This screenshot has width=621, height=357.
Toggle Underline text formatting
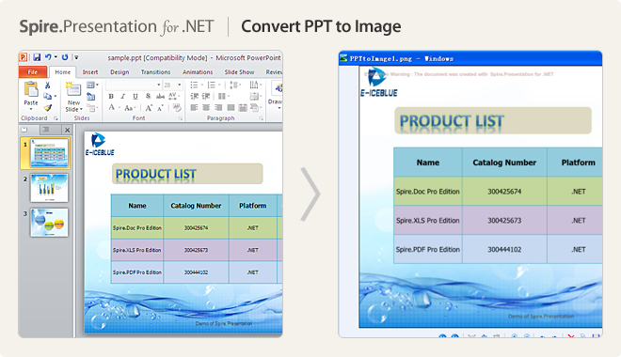(135, 96)
